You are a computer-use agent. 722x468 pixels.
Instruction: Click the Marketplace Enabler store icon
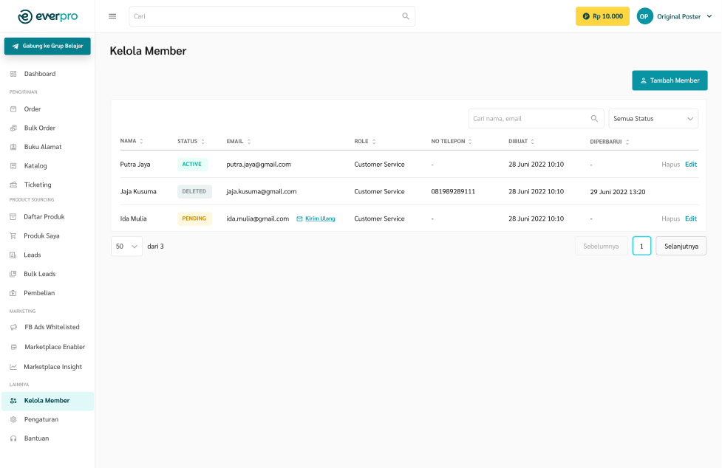[13, 347]
